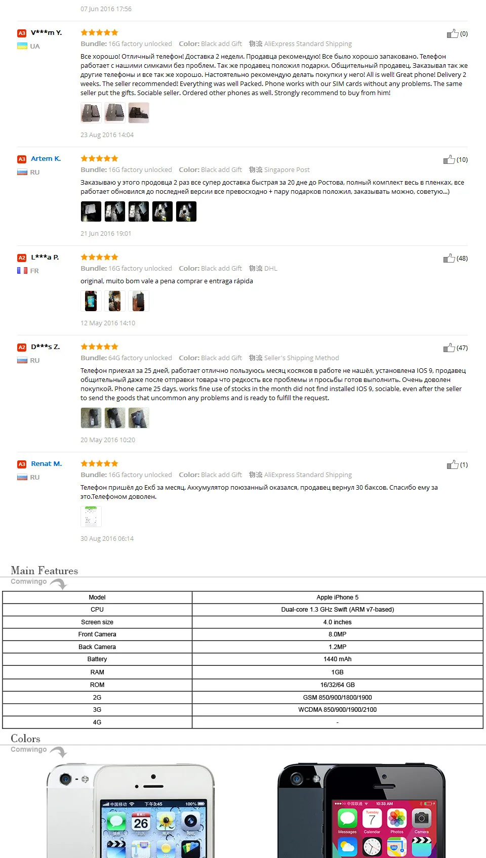This screenshot has width=486, height=858.
Task: Click thumbs-up on D***s Z. review
Action: (449, 348)
